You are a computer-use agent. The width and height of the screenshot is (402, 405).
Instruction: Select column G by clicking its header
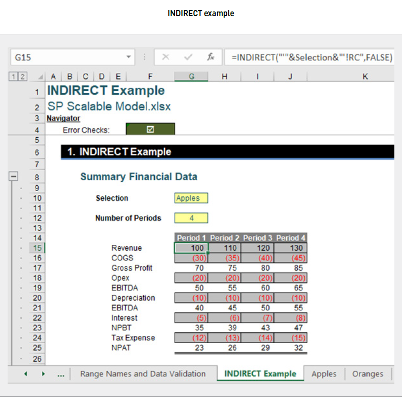click(x=191, y=76)
